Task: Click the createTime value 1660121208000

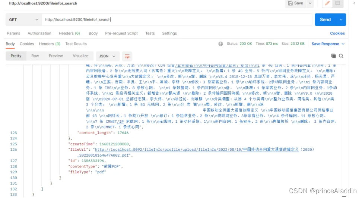Action: 114,144
